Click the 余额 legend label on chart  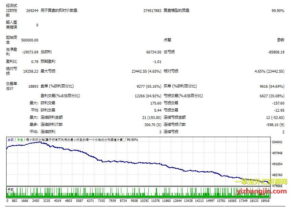(10, 140)
